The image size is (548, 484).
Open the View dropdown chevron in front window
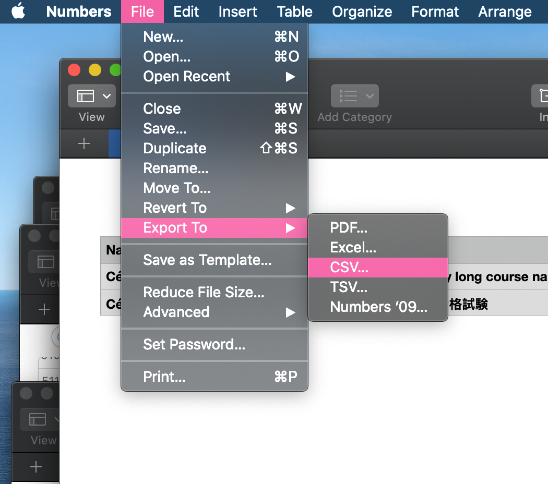(x=106, y=96)
